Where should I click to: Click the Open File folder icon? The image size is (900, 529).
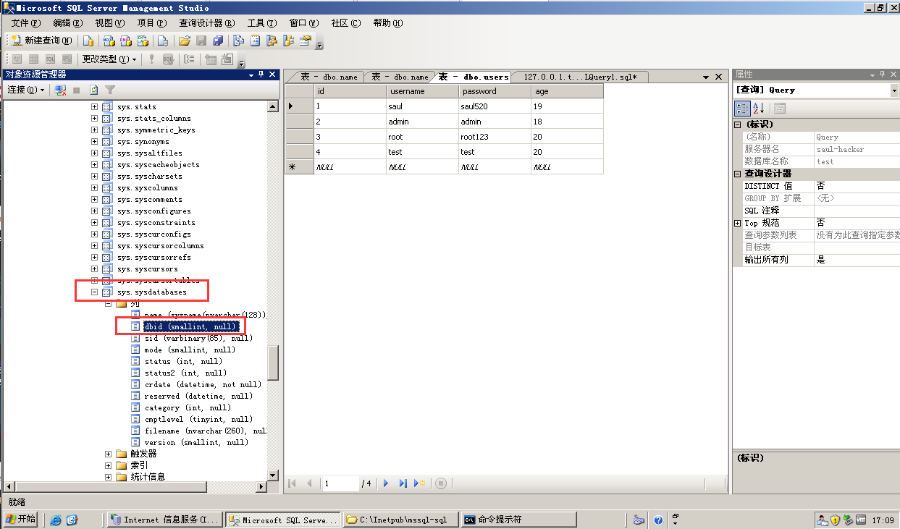coord(185,41)
